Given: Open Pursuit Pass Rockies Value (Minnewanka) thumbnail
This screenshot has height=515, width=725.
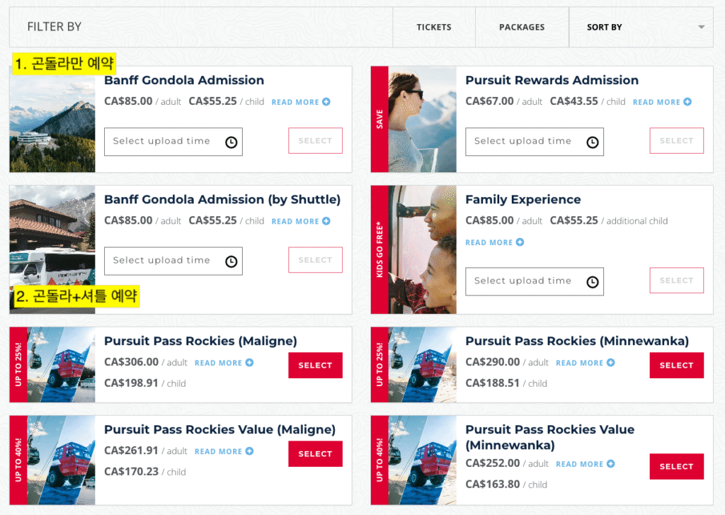Looking at the screenshot, I should [422, 460].
